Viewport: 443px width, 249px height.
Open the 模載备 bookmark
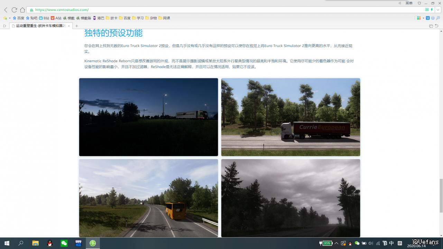pos(84,18)
